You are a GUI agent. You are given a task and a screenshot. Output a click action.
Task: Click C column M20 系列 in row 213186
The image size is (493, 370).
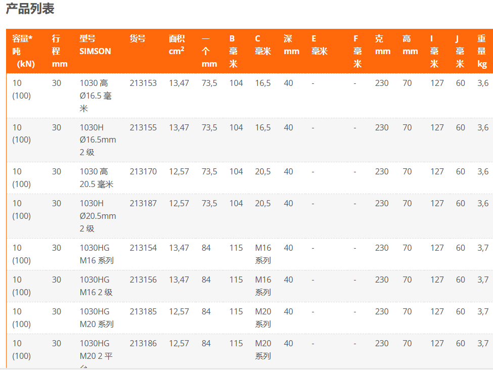263,350
